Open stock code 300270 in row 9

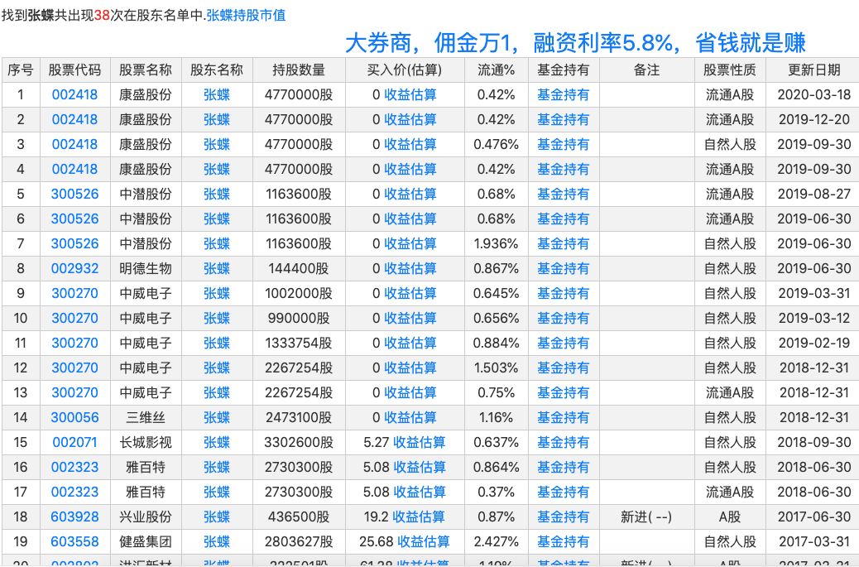click(74, 294)
